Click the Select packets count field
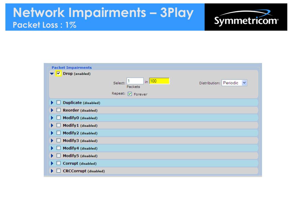This screenshot has width=291, height=218. (x=135, y=81)
